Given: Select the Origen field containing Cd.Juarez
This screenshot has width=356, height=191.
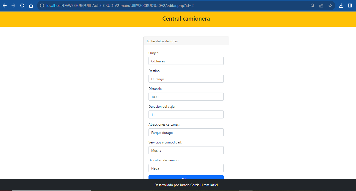Looking at the screenshot, I should (186, 61).
